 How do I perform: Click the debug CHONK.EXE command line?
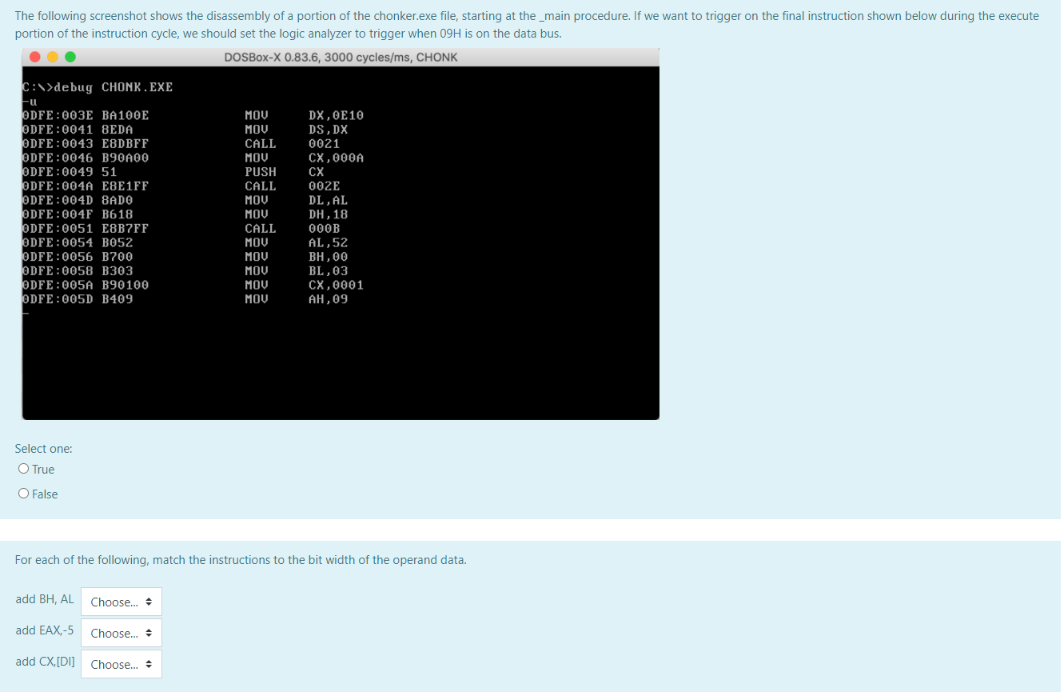(x=96, y=86)
